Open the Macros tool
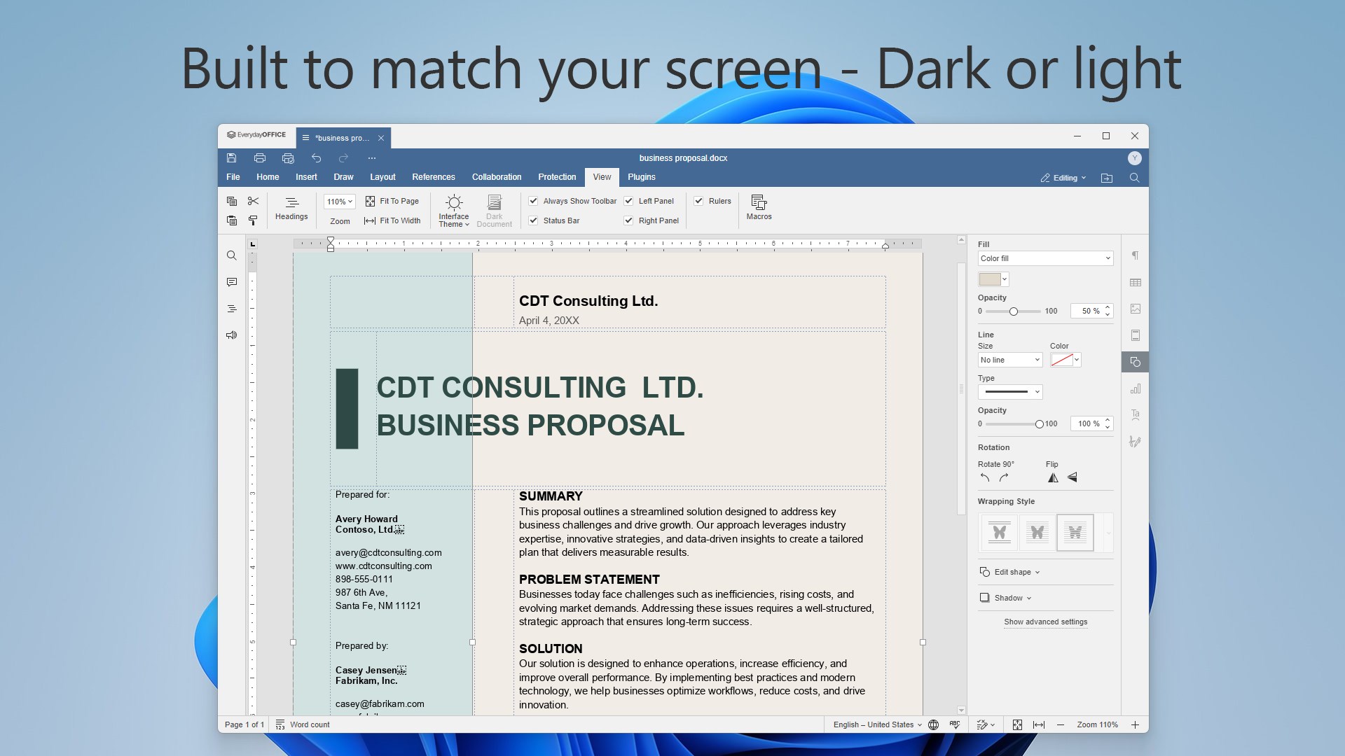Image resolution: width=1345 pixels, height=756 pixels. pos(759,208)
